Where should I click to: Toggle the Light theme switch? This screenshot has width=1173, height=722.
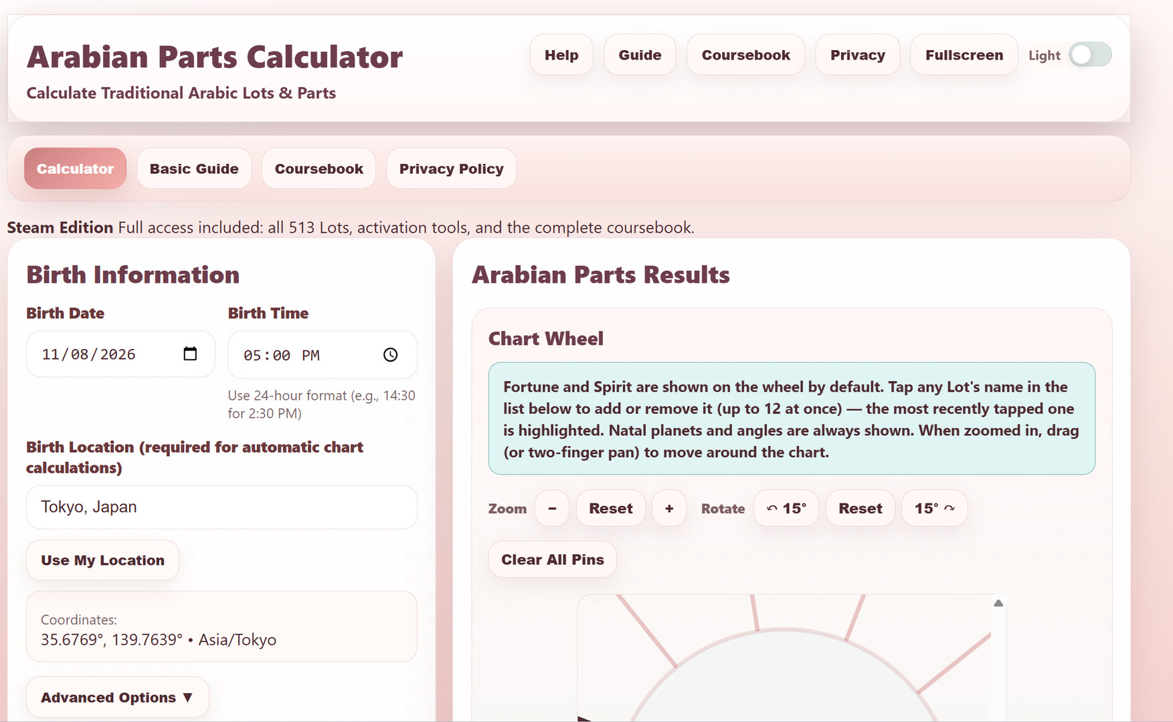[x=1090, y=55]
